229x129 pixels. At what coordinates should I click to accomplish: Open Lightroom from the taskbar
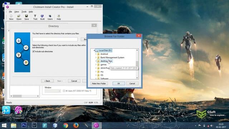(34, 125)
